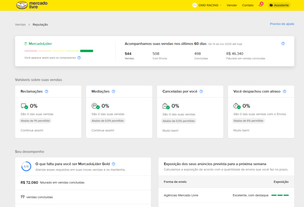304x207 pixels.
Task: Open help icon beside Canceladas por você
Action: tap(201, 91)
